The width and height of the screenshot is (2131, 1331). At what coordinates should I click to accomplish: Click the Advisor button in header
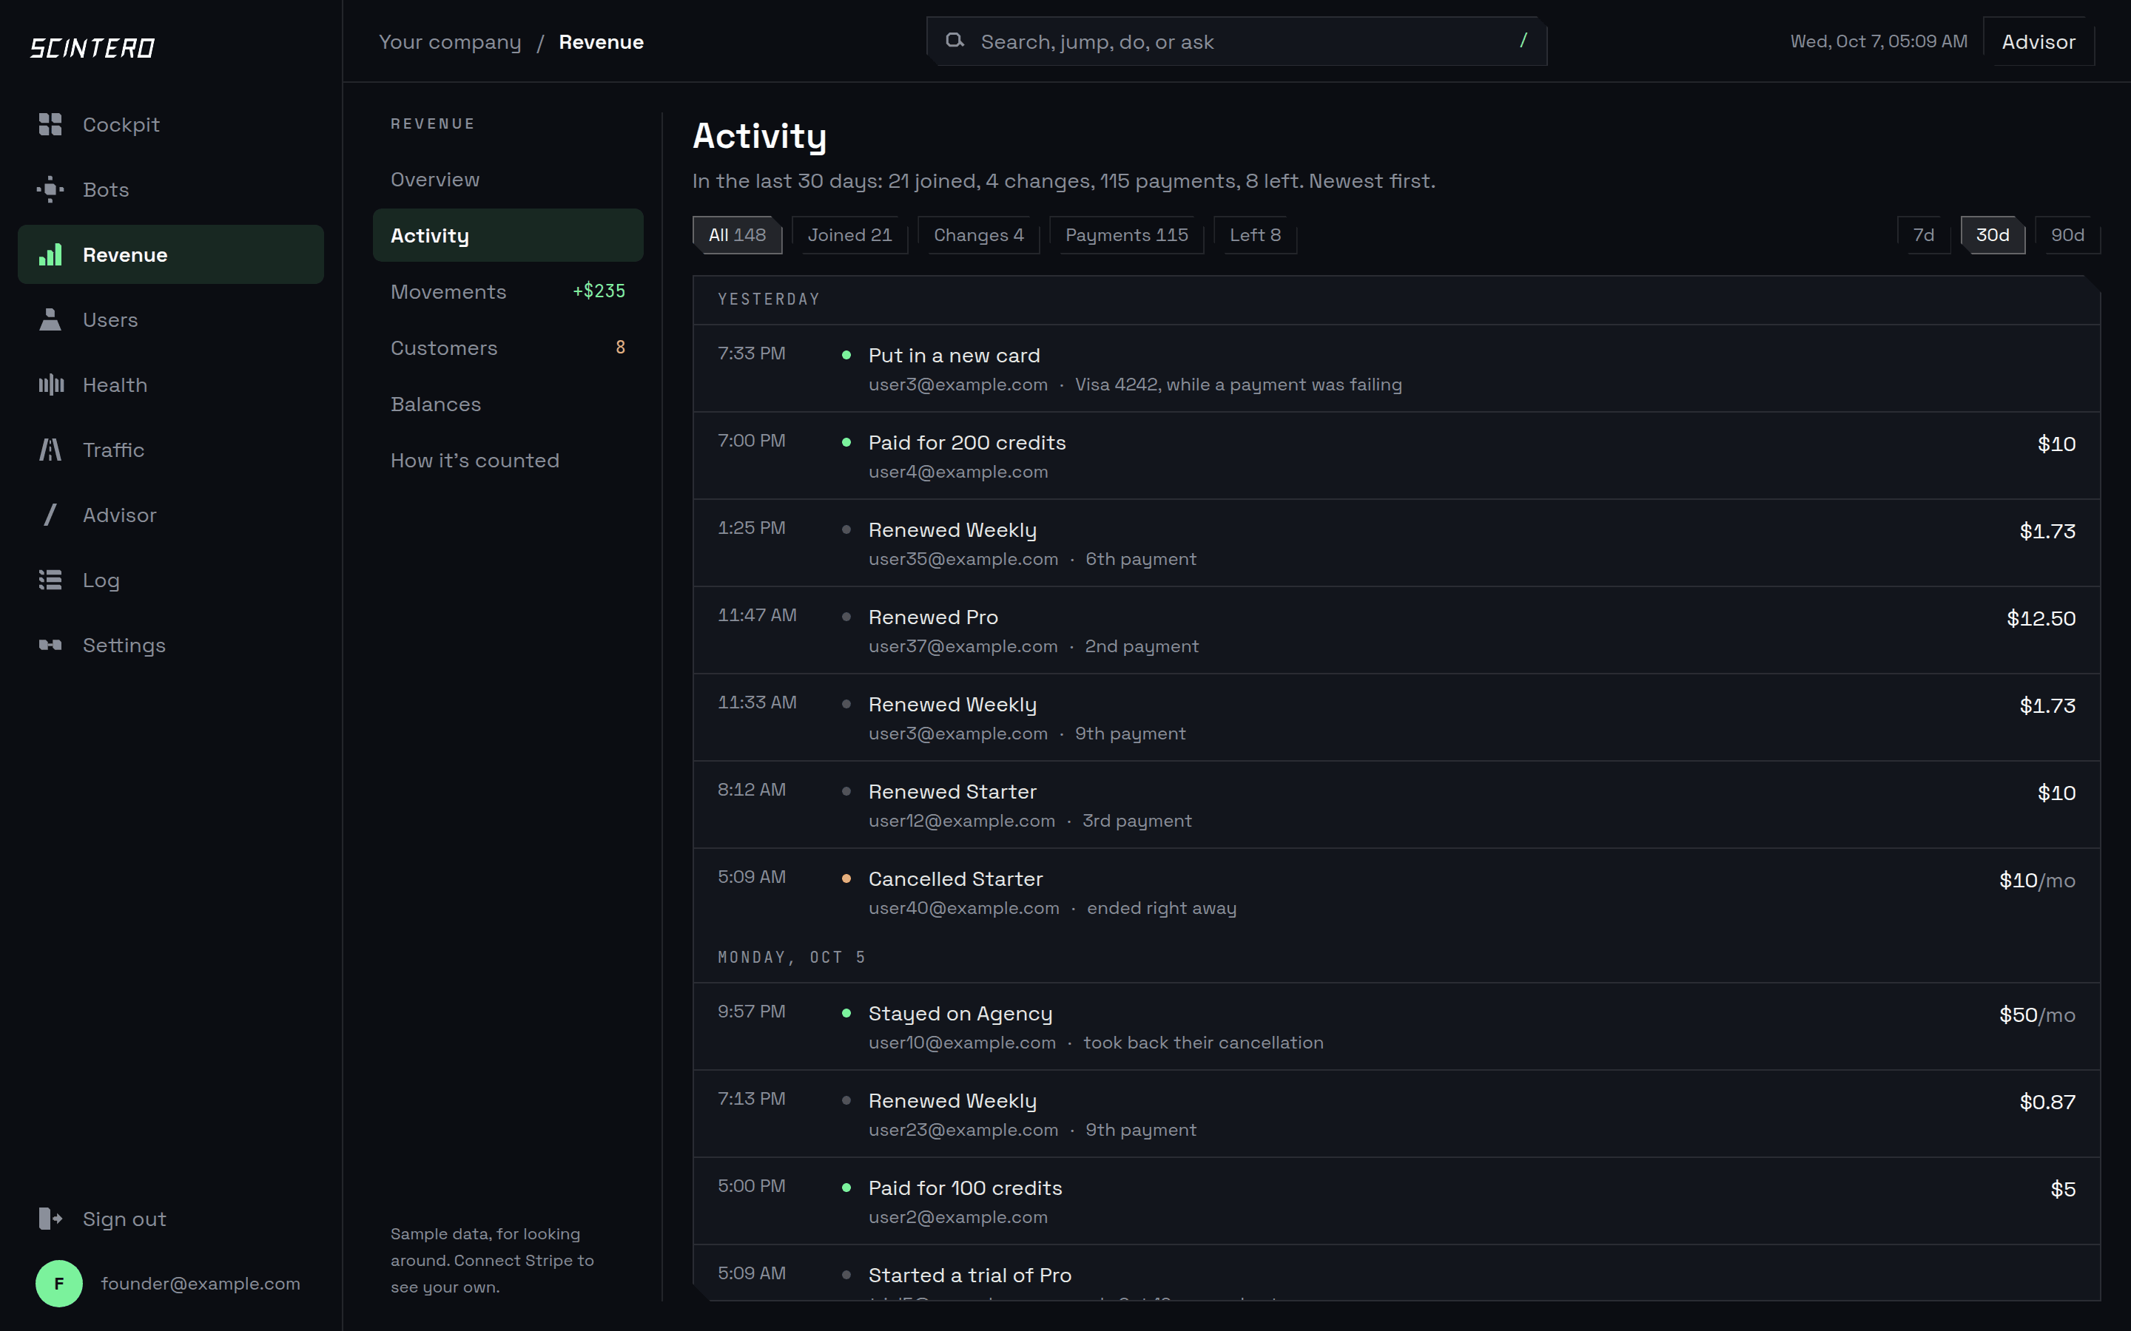tap(2038, 41)
